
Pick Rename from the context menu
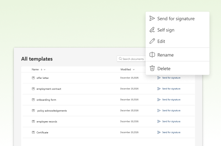(x=177, y=55)
